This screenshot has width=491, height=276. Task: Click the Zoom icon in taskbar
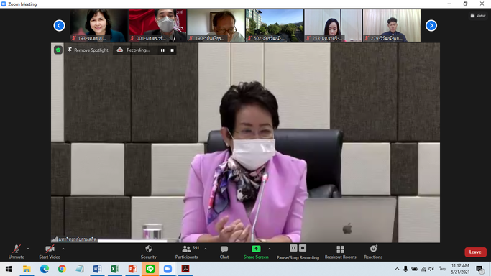(168, 269)
